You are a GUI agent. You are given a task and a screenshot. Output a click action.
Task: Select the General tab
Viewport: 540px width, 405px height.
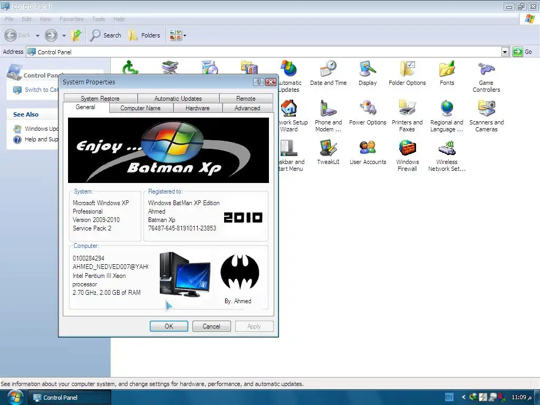[85, 107]
